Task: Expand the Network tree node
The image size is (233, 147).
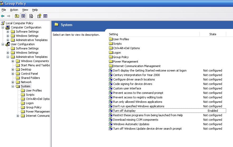Action: [13, 82]
